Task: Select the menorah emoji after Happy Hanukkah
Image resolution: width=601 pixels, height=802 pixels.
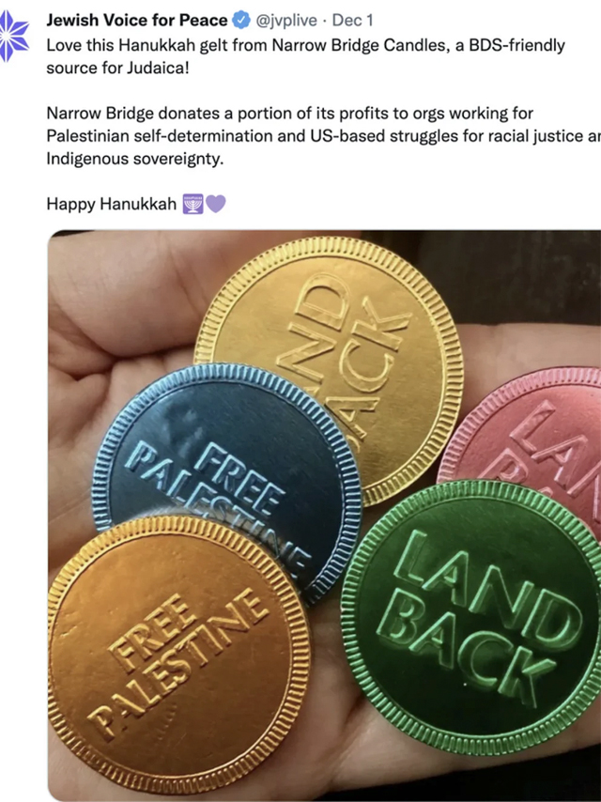Action: 193,204
